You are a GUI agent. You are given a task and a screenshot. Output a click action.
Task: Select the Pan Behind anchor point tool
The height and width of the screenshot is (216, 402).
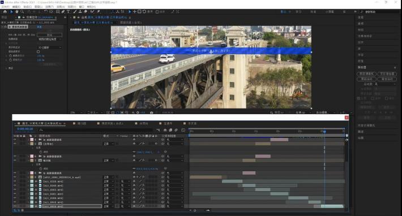[x=51, y=11]
